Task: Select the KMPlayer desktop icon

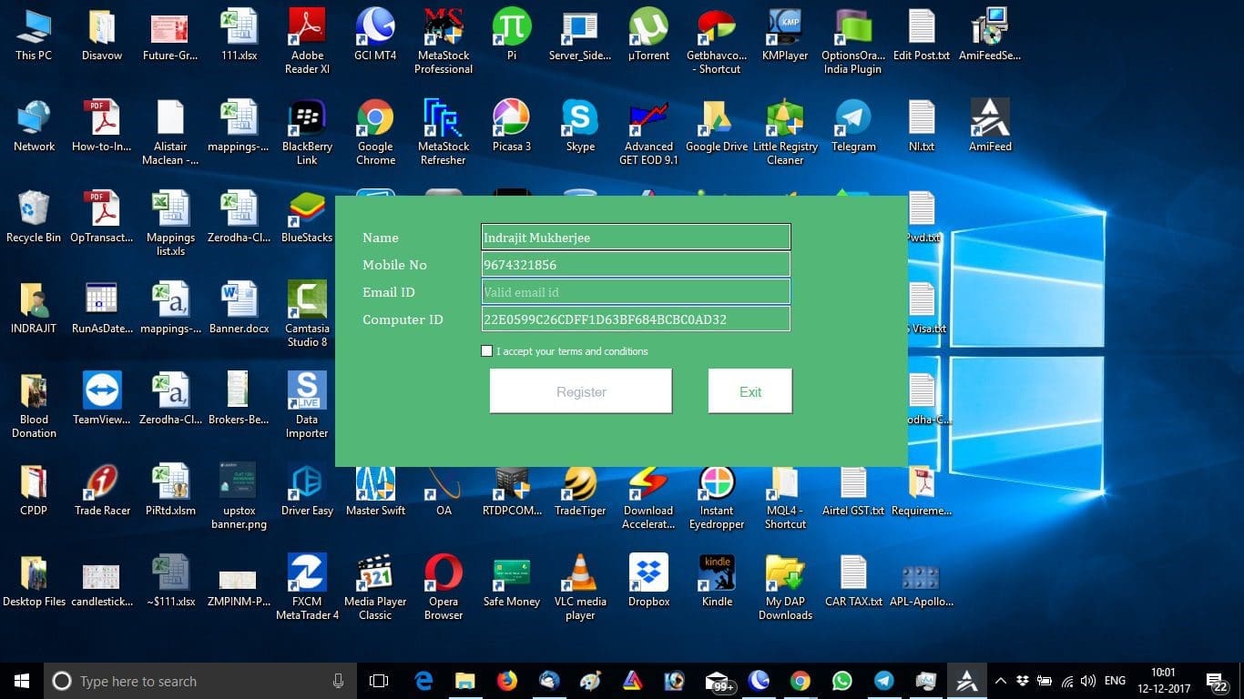Action: coord(785,35)
